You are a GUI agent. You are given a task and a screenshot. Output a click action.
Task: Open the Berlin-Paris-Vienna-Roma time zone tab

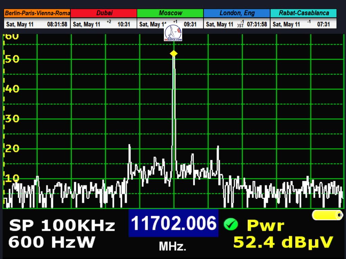tap(37, 13)
